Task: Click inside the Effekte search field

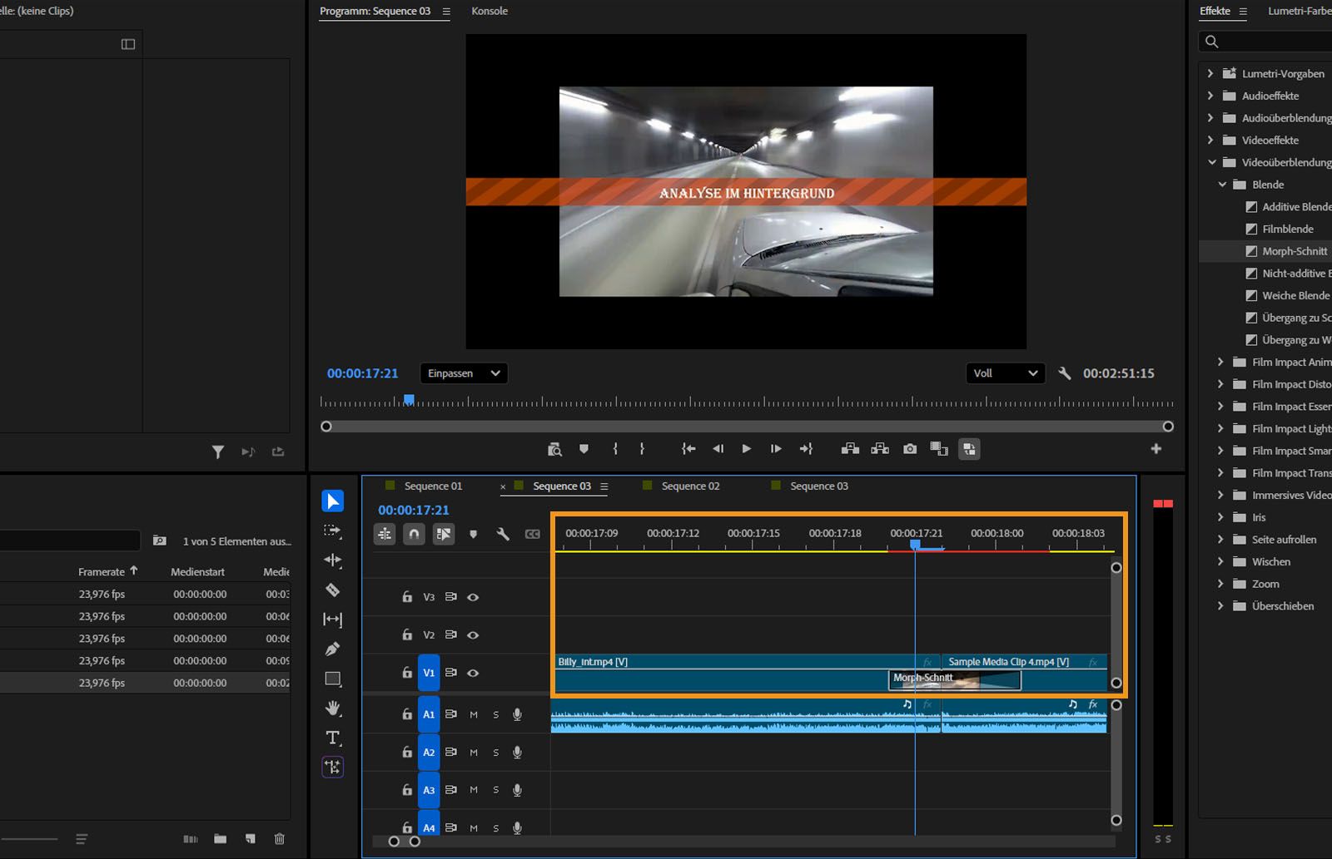Action: click(x=1265, y=41)
